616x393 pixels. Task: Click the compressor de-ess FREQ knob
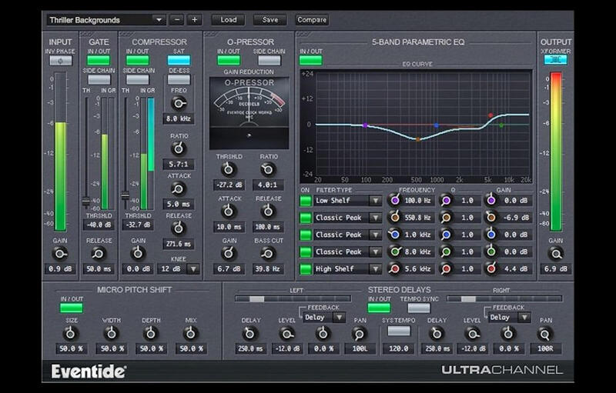pyautogui.click(x=179, y=104)
